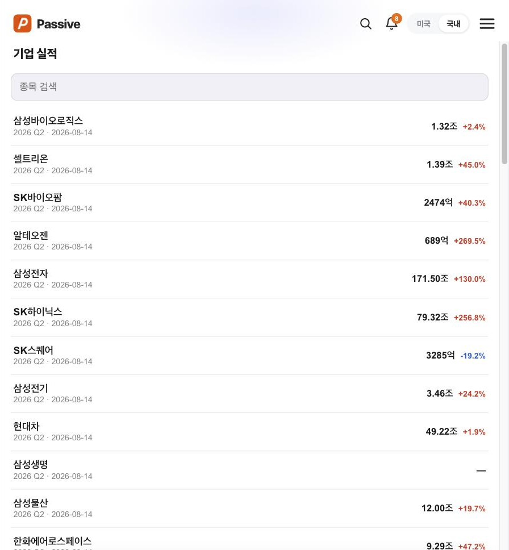Open 삼성전자 earnings row
The width and height of the screenshot is (509, 550).
coord(249,279)
